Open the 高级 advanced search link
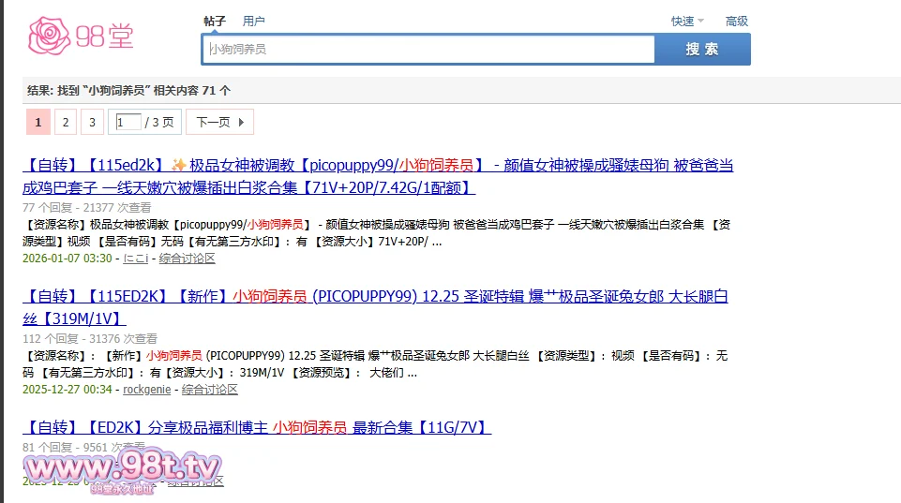Image resolution: width=901 pixels, height=503 pixels. pyautogui.click(x=737, y=21)
